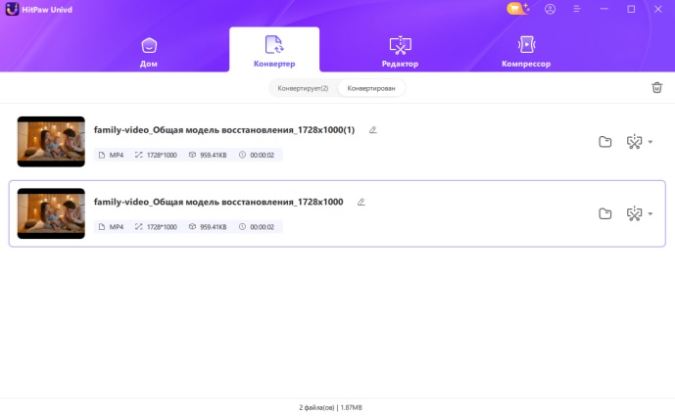The width and height of the screenshot is (675, 416).
Task: Click the second family-video thumbnail
Action: point(51,213)
